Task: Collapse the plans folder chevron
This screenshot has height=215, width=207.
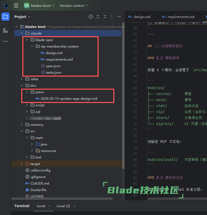Action: click(27, 92)
